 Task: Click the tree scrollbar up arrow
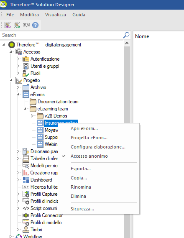[x=127, y=44]
